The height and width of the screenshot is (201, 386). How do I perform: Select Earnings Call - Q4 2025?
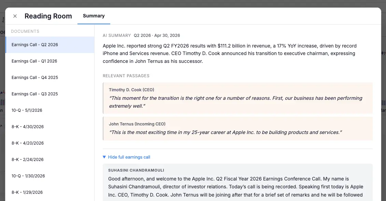tap(50, 78)
